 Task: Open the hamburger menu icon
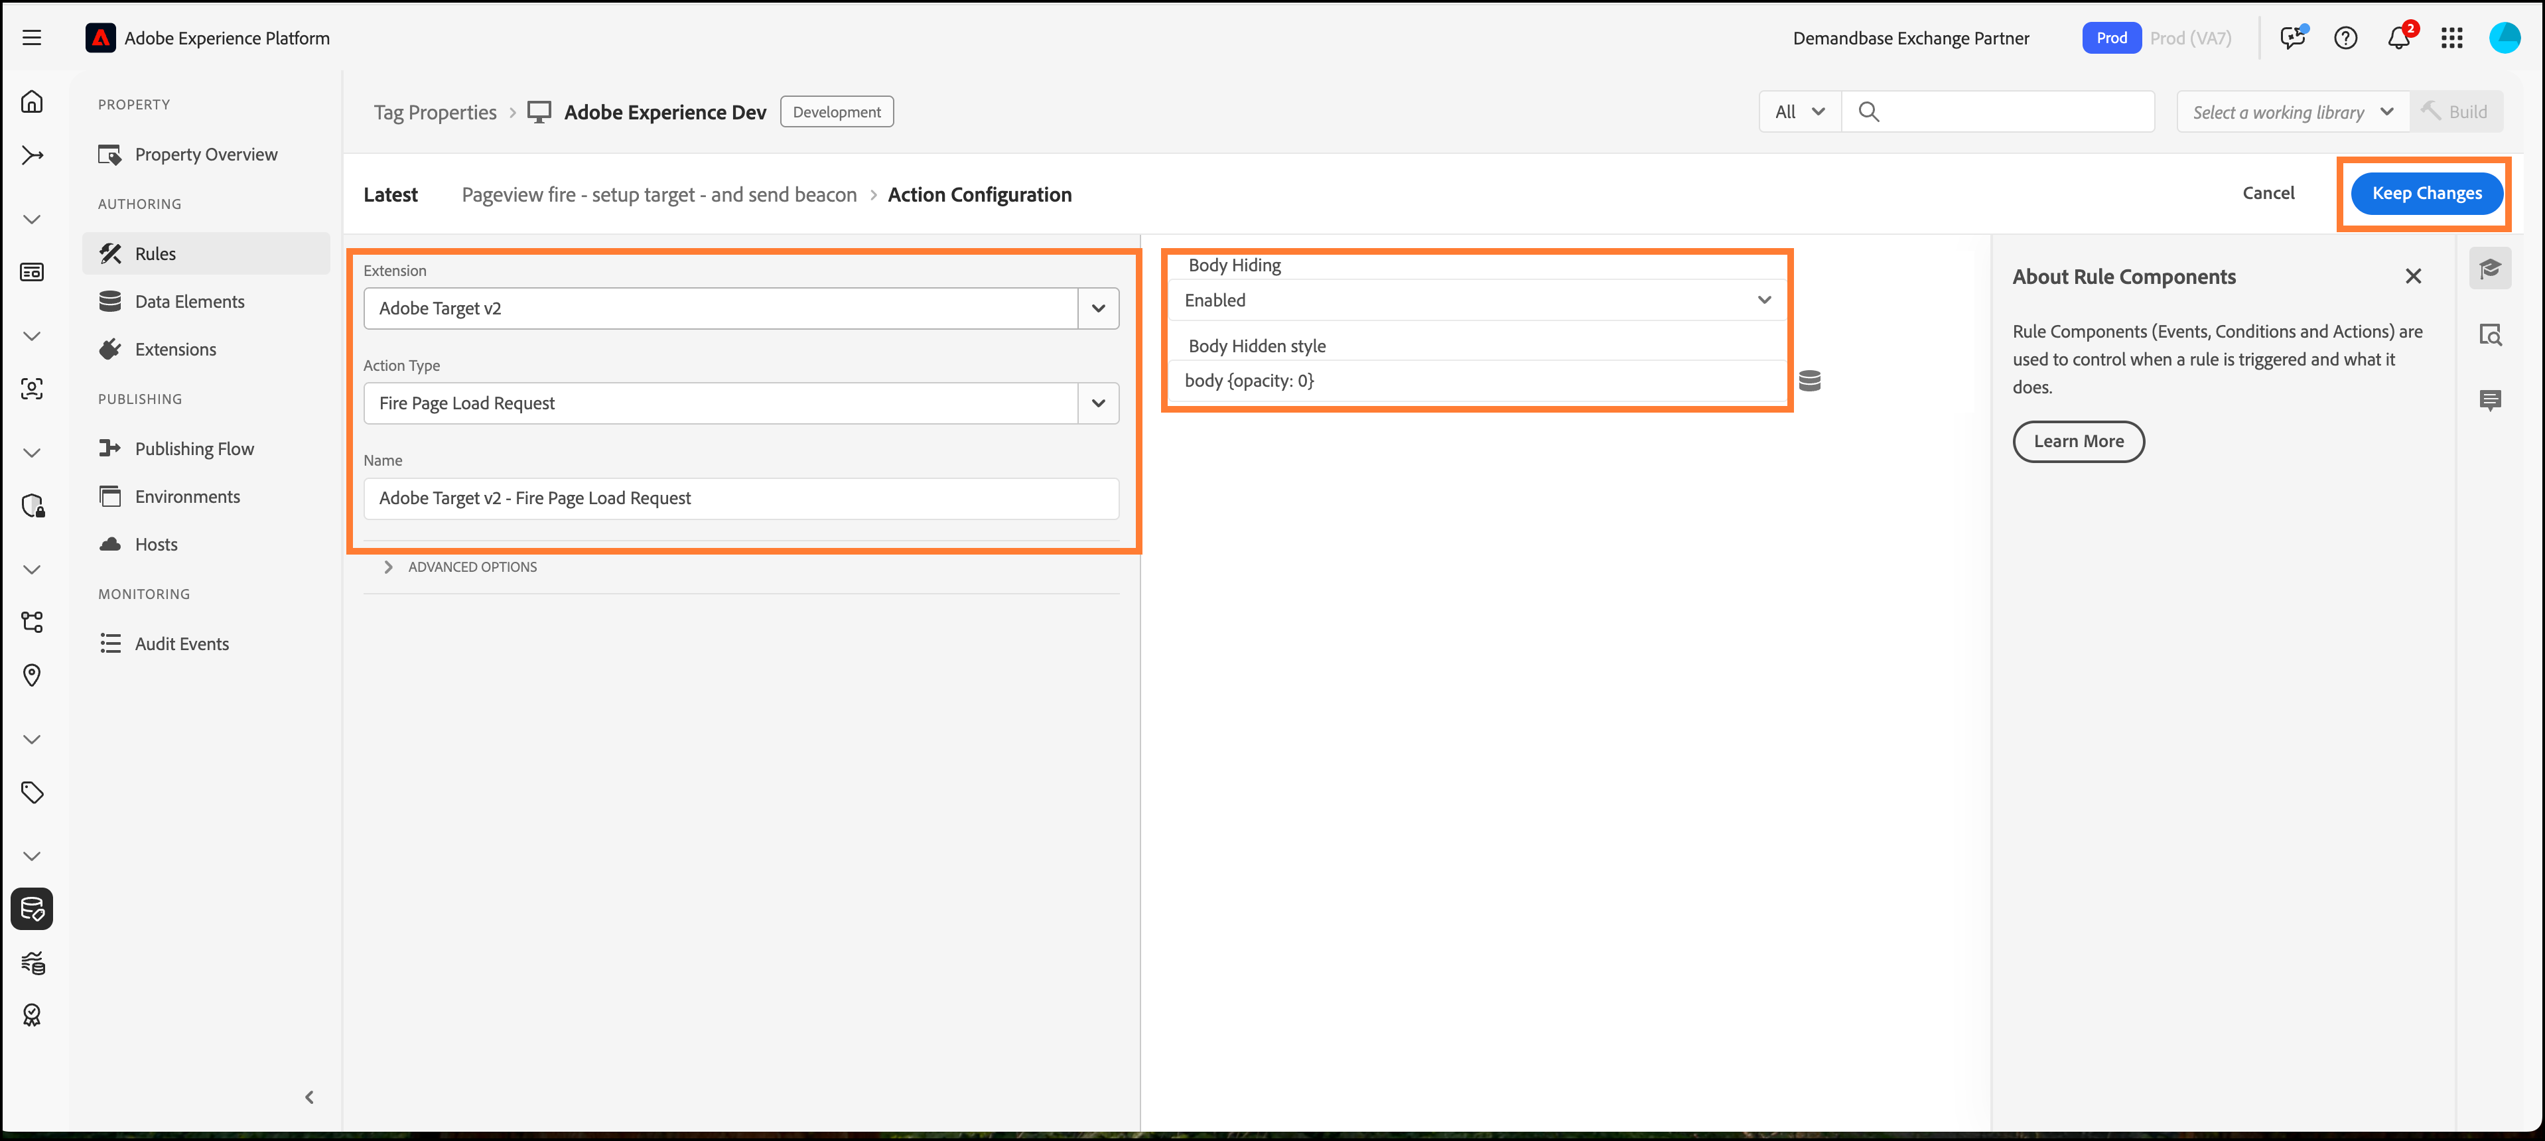point(32,38)
